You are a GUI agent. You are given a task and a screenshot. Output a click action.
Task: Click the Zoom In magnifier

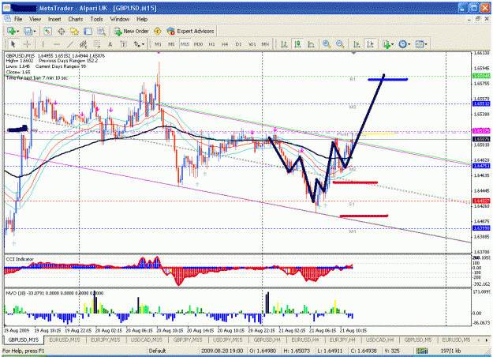point(327,44)
